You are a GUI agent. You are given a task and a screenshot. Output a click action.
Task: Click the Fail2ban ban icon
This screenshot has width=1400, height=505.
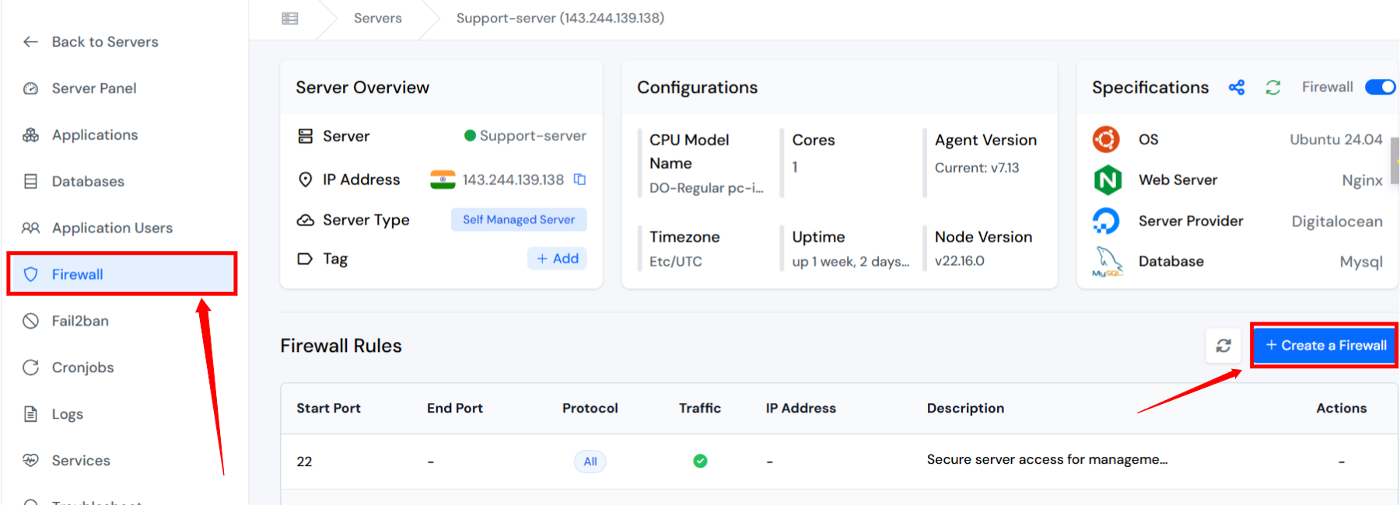coord(30,321)
